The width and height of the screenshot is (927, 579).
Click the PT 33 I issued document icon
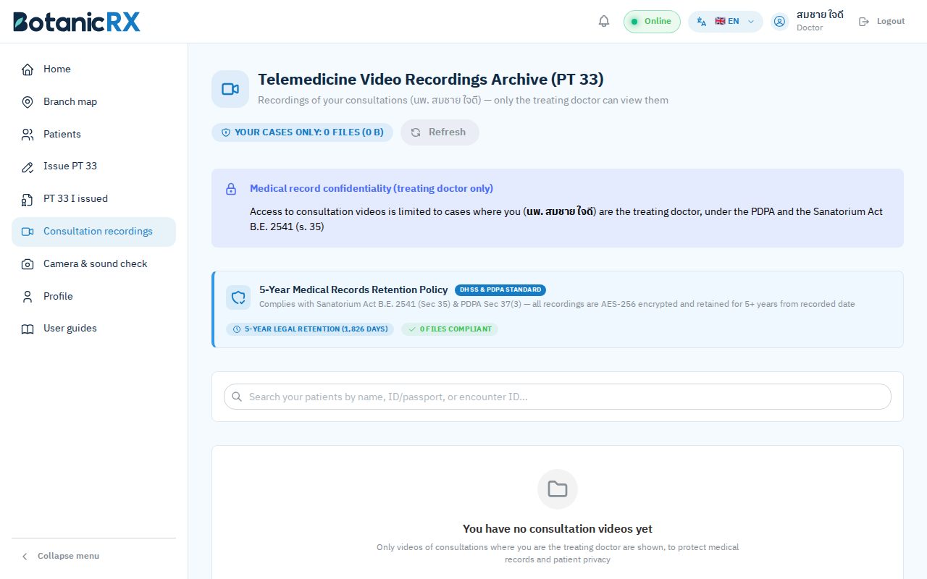pyautogui.click(x=28, y=199)
